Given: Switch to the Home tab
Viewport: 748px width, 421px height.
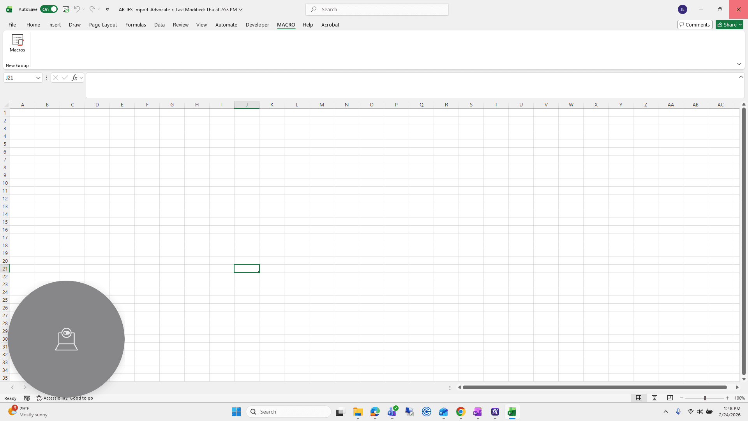Looking at the screenshot, I should [x=33, y=25].
